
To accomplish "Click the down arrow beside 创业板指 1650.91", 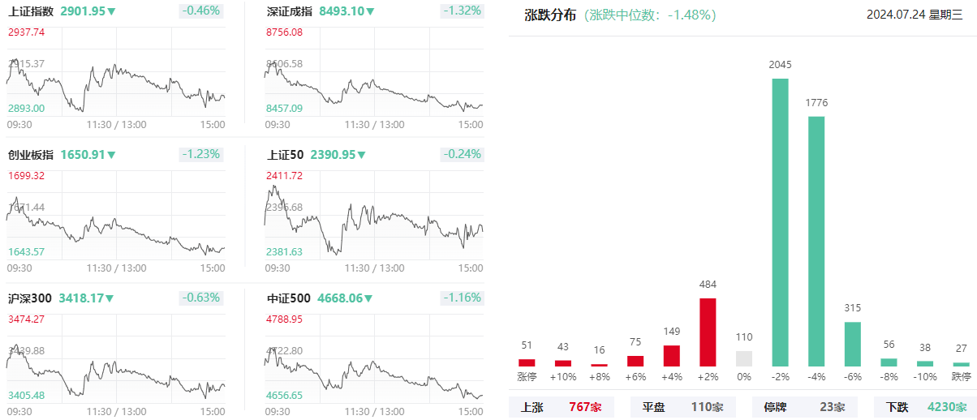I will tap(111, 155).
